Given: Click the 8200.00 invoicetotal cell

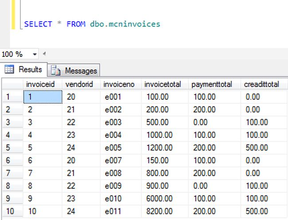Looking at the screenshot, I should pyautogui.click(x=157, y=212).
